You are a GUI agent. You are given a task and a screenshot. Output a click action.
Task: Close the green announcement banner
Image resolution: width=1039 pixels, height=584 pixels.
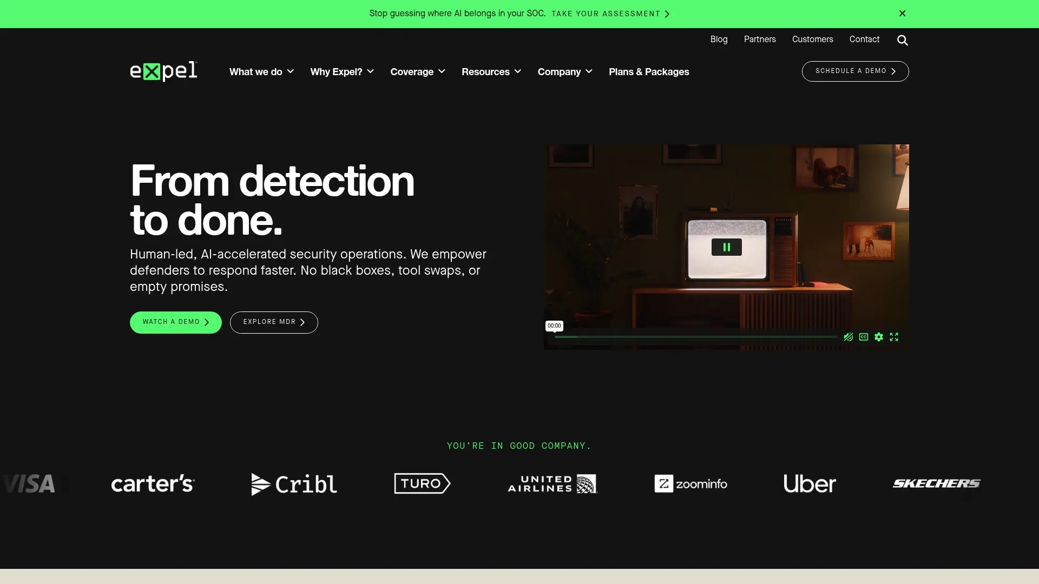click(902, 14)
